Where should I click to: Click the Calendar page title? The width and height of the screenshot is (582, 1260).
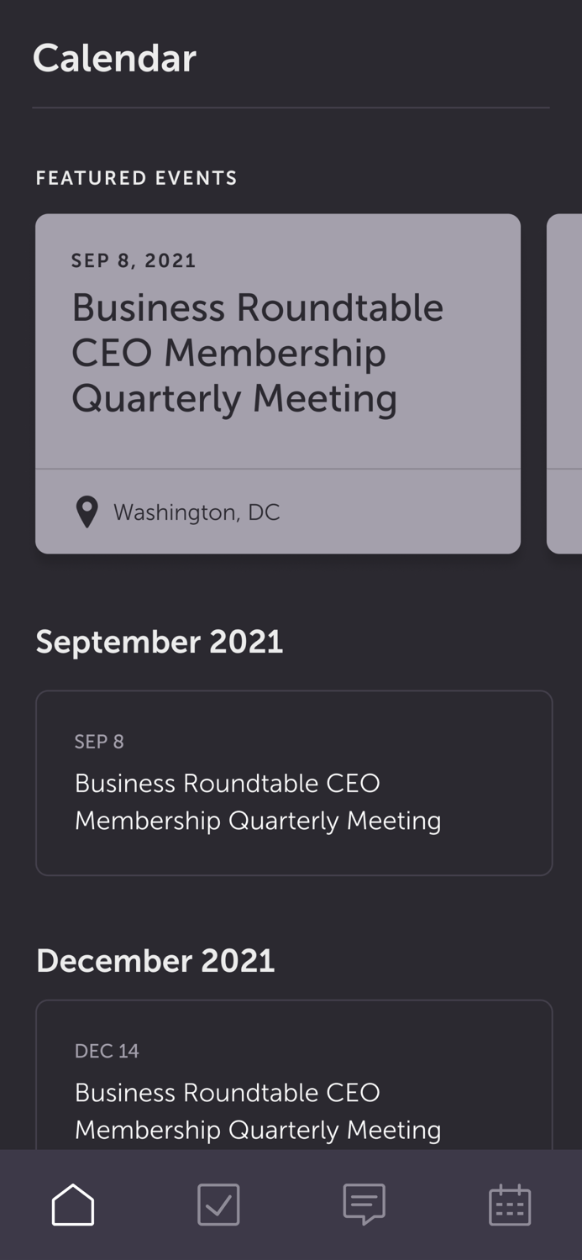[x=114, y=57]
